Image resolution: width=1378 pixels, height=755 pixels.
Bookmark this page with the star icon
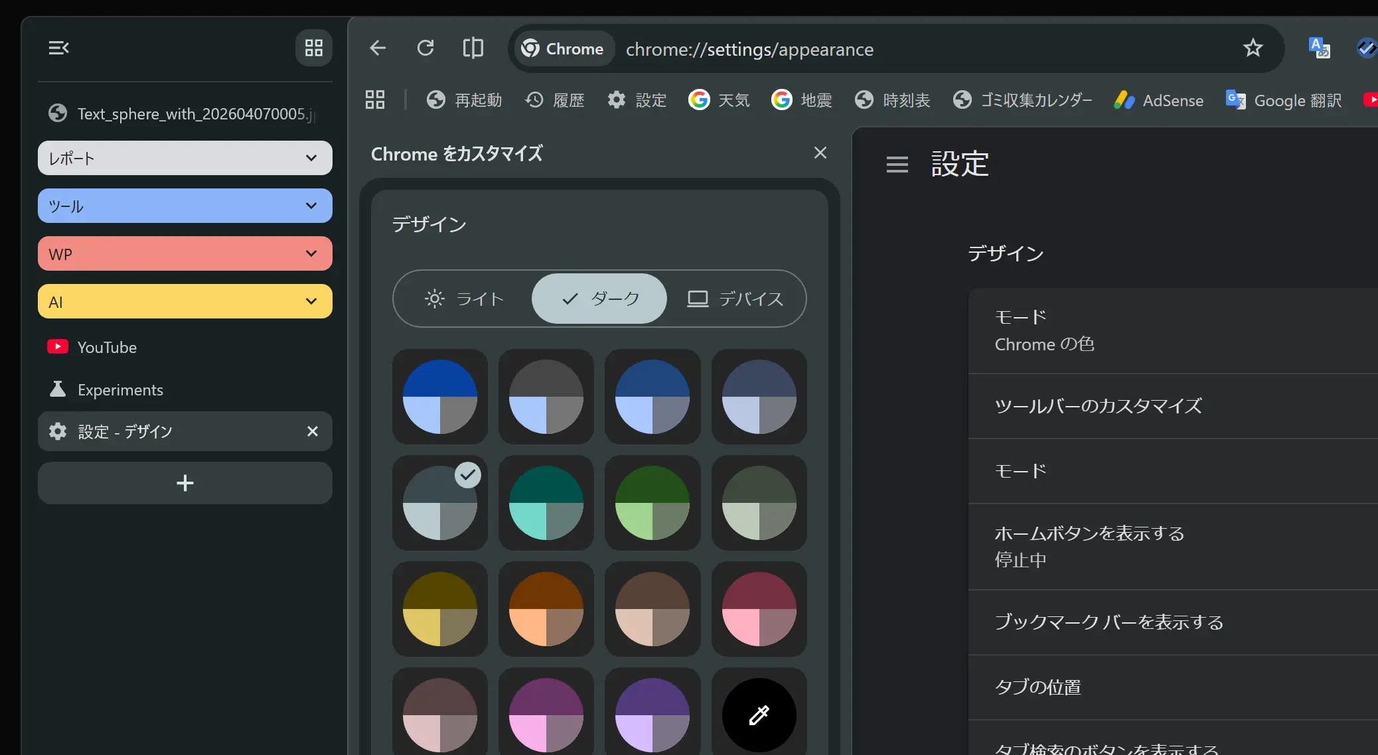point(1253,48)
